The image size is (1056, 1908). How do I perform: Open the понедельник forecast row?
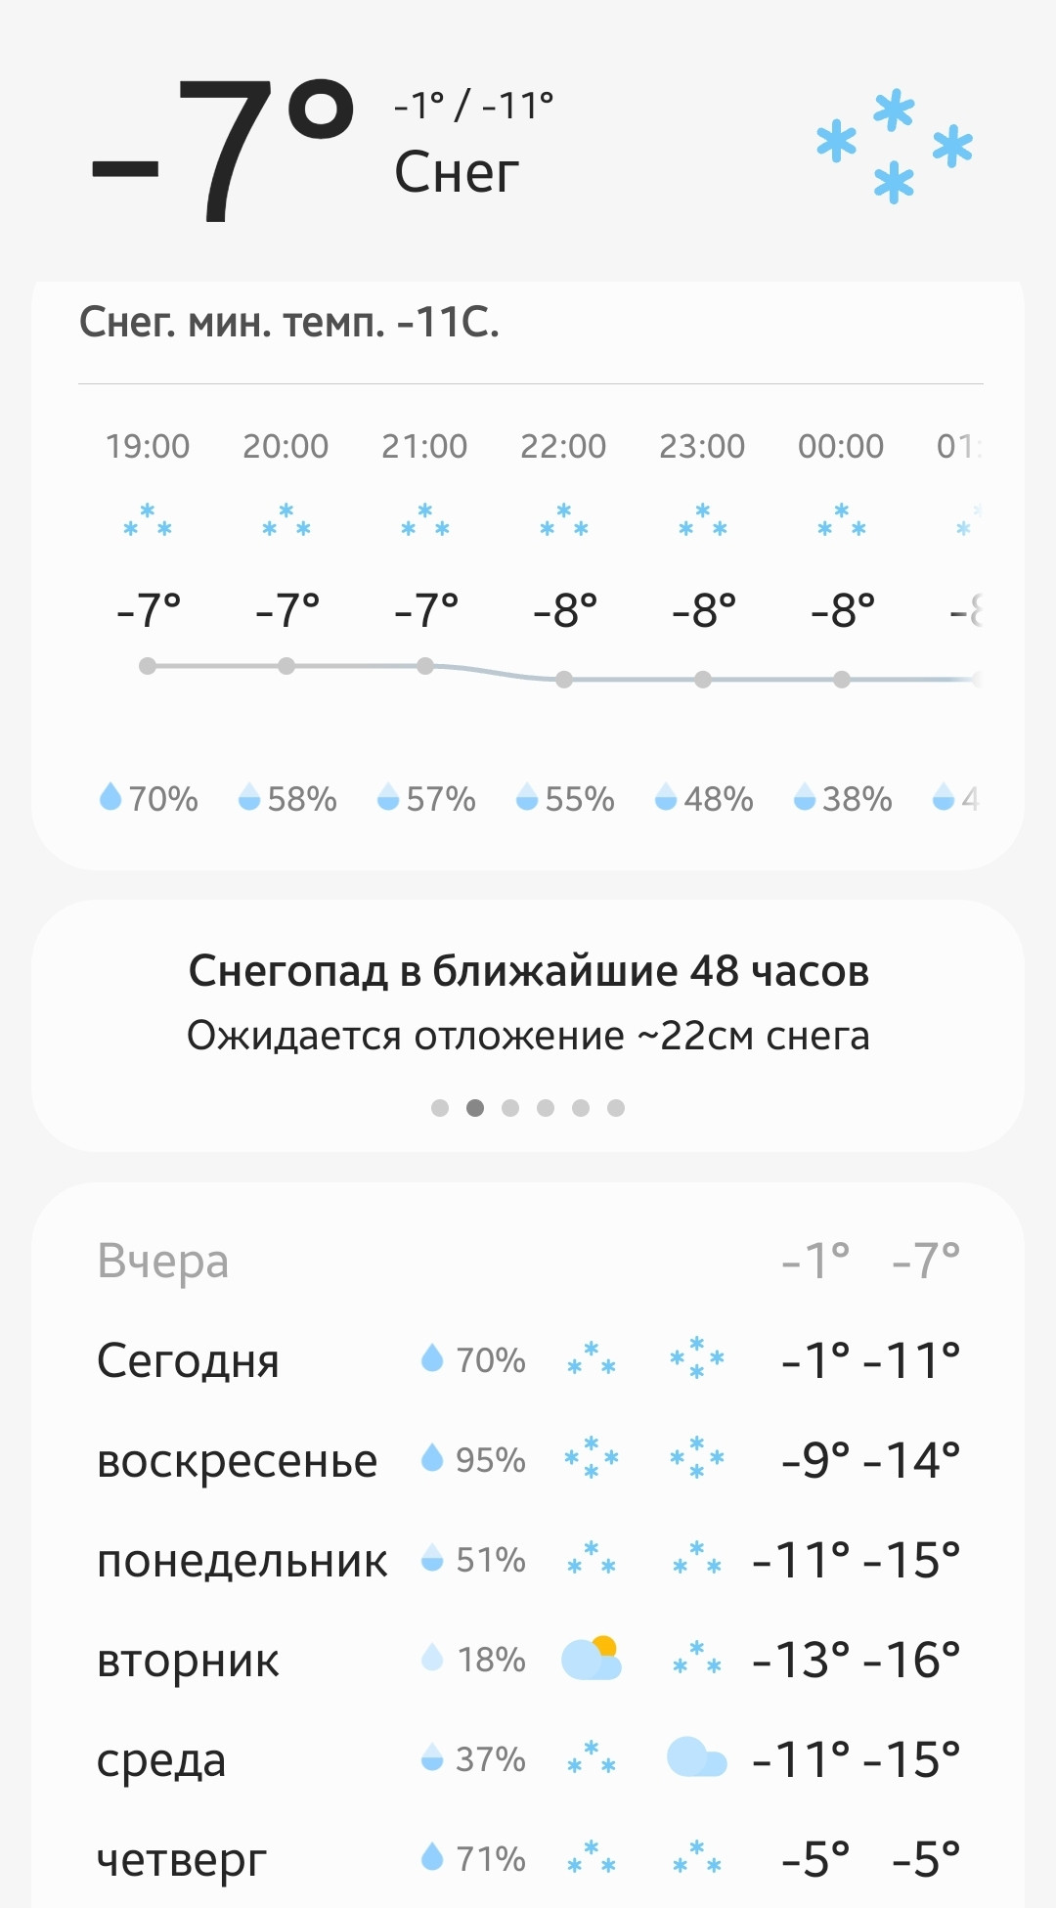[x=528, y=1560]
